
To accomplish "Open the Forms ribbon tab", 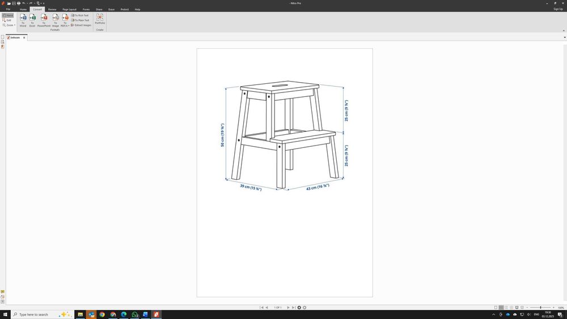I will click(86, 10).
